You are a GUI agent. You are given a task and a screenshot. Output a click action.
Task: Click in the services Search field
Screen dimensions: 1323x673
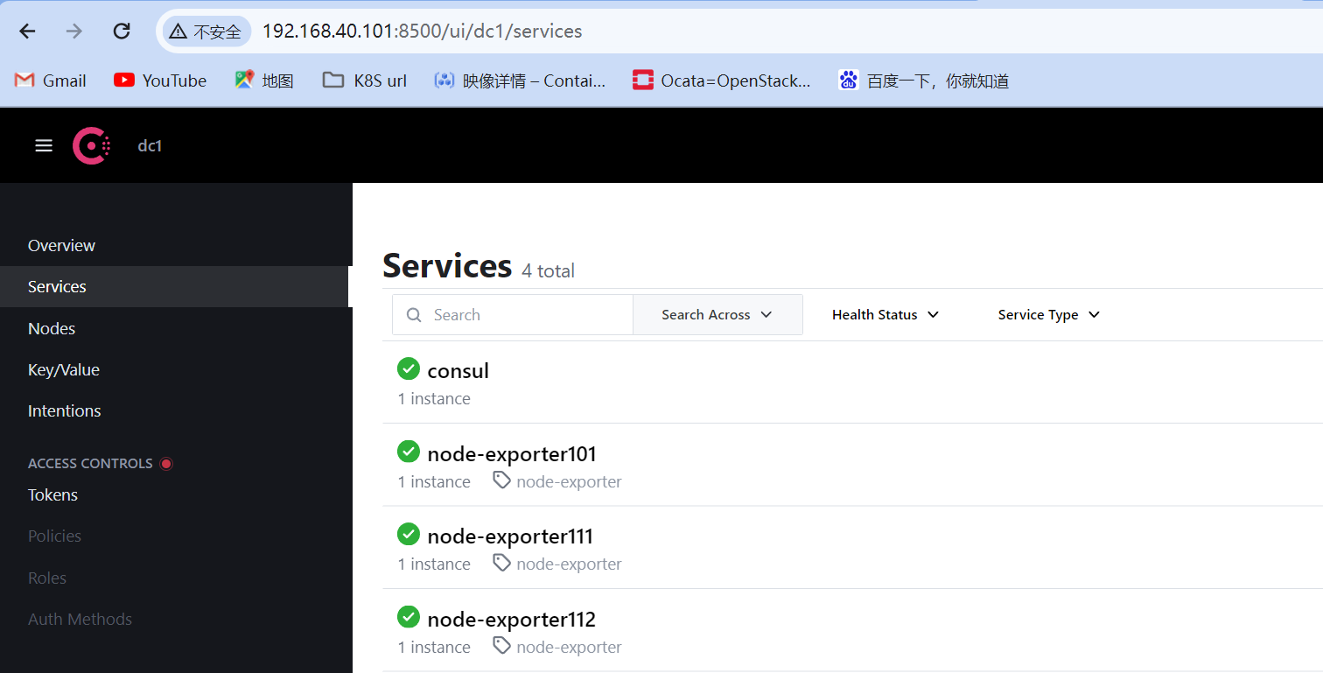tap(512, 314)
